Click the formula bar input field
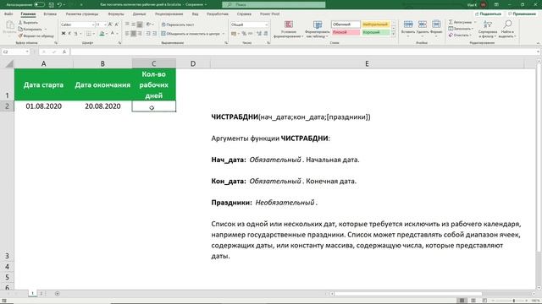 point(304,52)
